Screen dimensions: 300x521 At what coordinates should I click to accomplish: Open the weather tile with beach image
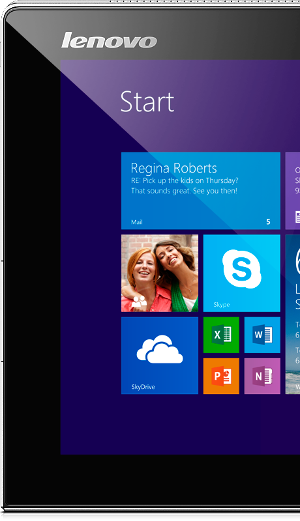(x=293, y=315)
